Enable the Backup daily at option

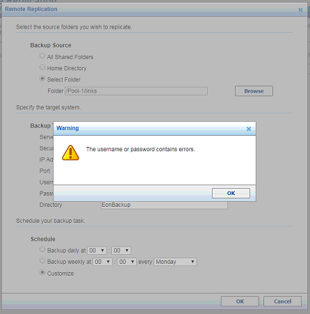click(x=42, y=249)
